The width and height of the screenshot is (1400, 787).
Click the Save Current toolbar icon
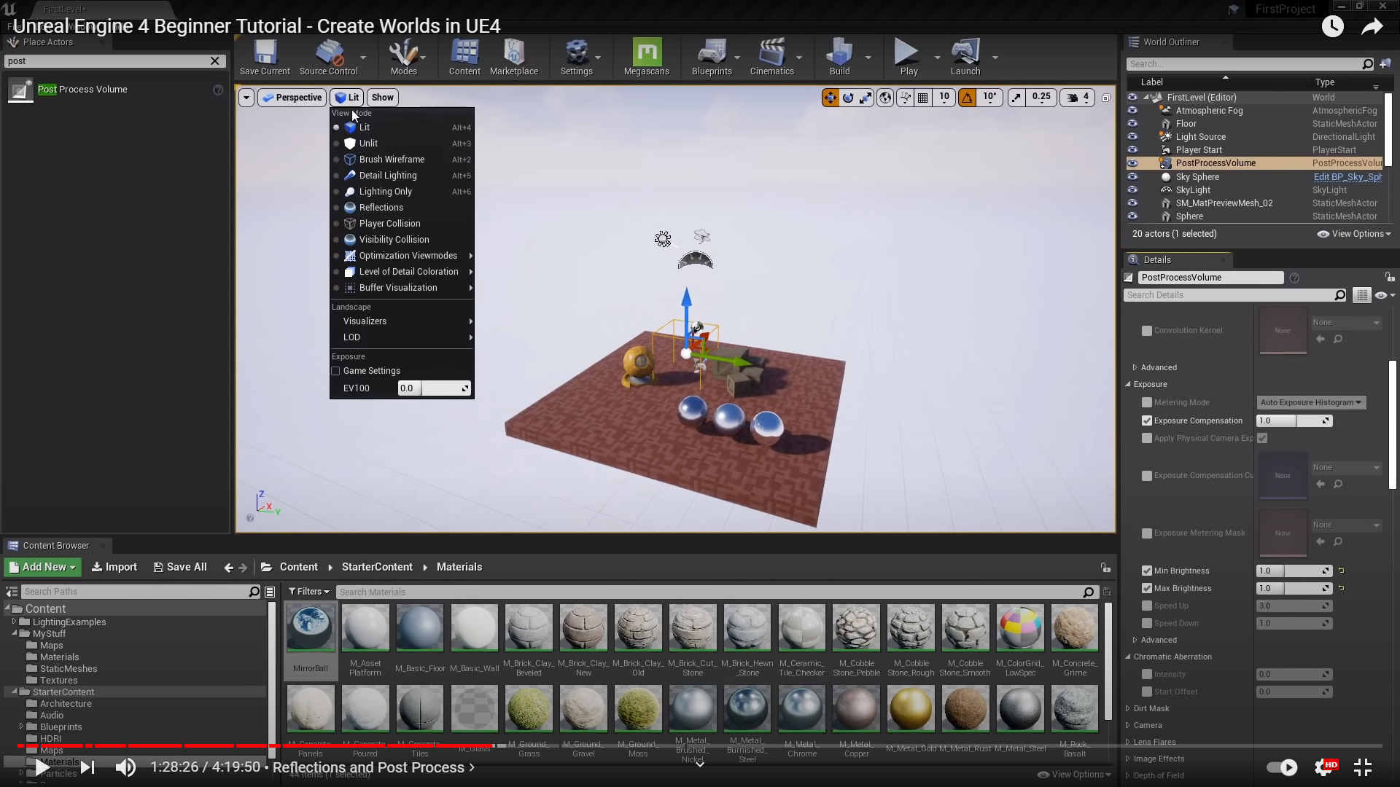click(x=265, y=57)
